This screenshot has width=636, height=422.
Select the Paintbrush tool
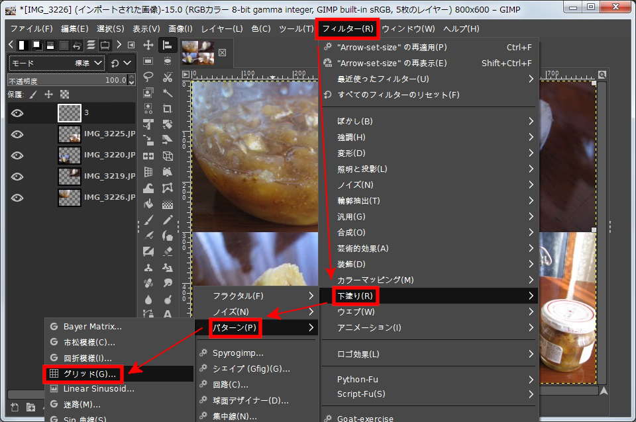tap(148, 220)
